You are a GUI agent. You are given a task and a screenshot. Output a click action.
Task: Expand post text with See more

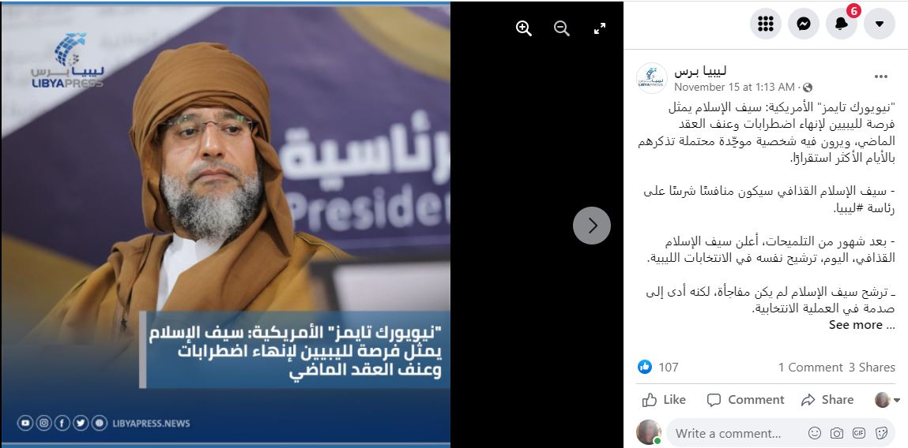(861, 325)
